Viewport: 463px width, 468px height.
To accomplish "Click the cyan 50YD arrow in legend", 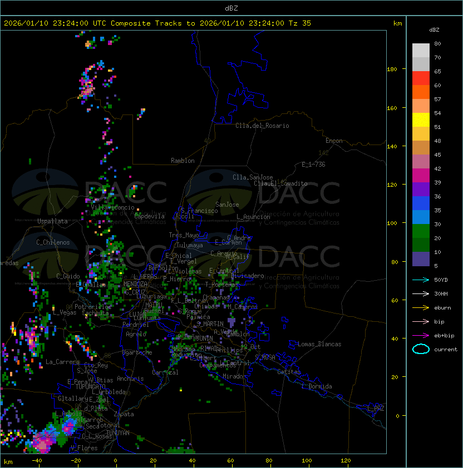I will (421, 280).
